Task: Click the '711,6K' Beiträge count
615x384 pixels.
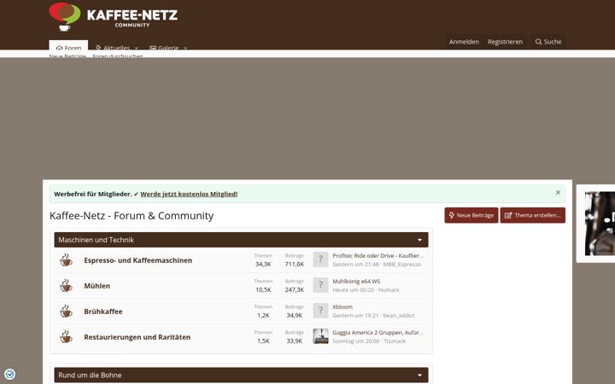Action: [x=295, y=264]
